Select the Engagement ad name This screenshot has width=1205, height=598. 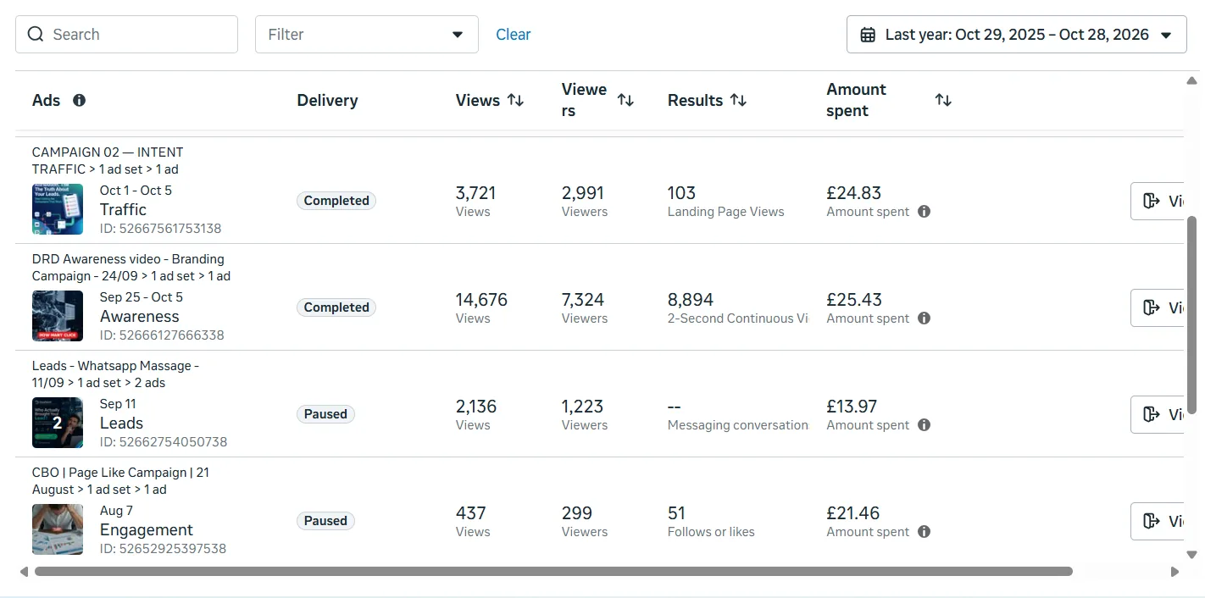coord(147,529)
